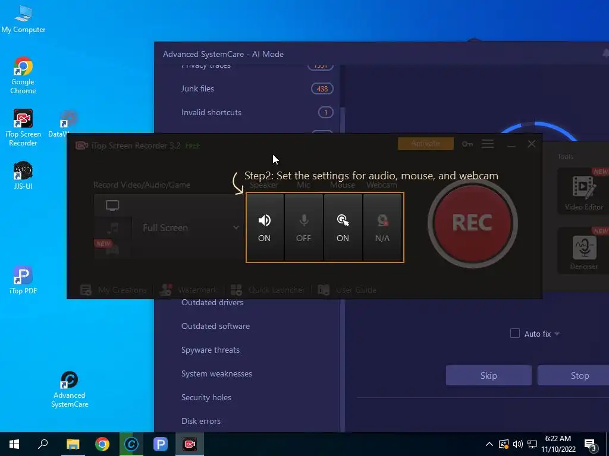Select the game record controller icon
Screen dimensions: 609x456
(112, 249)
